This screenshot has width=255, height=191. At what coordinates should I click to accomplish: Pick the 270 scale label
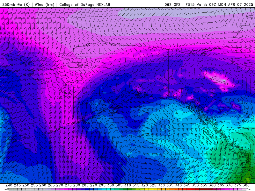click(60, 185)
